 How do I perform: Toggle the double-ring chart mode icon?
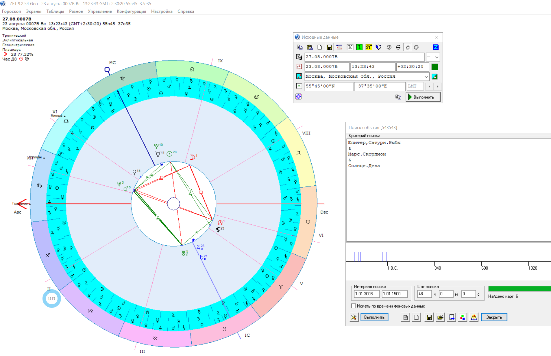(x=389, y=47)
